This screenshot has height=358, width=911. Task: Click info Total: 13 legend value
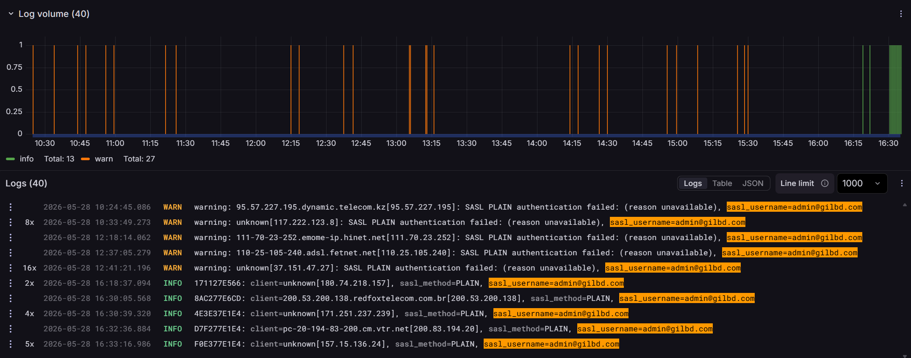(59, 159)
